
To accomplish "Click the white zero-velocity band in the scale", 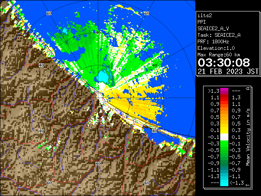I will coord(224,137).
